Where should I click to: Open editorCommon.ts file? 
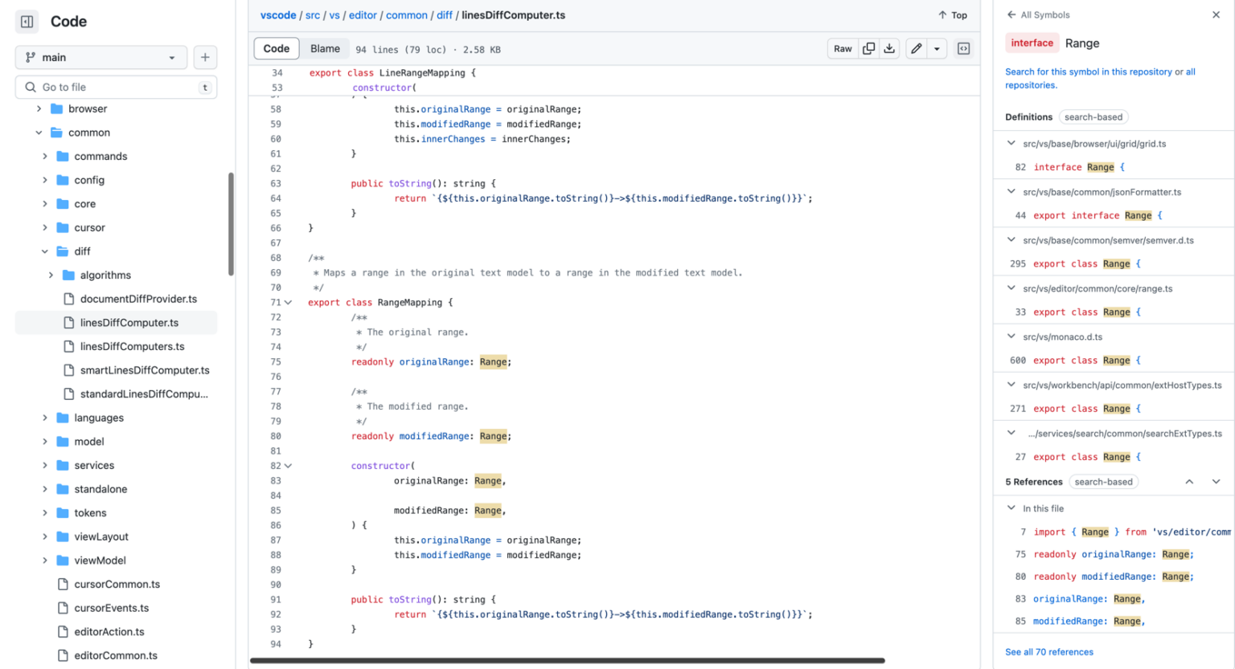click(116, 655)
